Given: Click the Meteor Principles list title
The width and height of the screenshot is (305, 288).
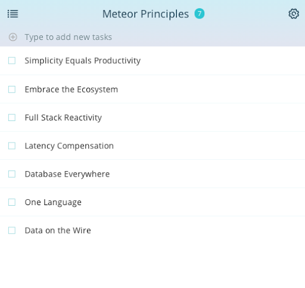Looking at the screenshot, I should pos(145,14).
